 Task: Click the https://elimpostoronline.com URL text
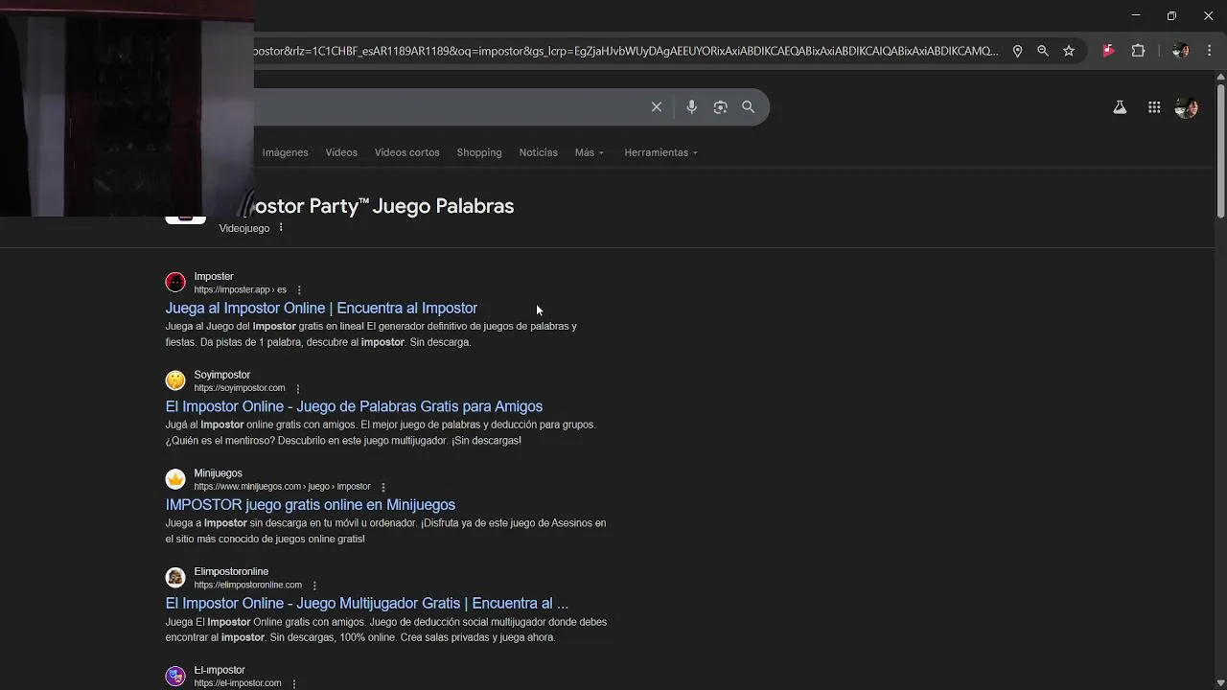(x=247, y=586)
